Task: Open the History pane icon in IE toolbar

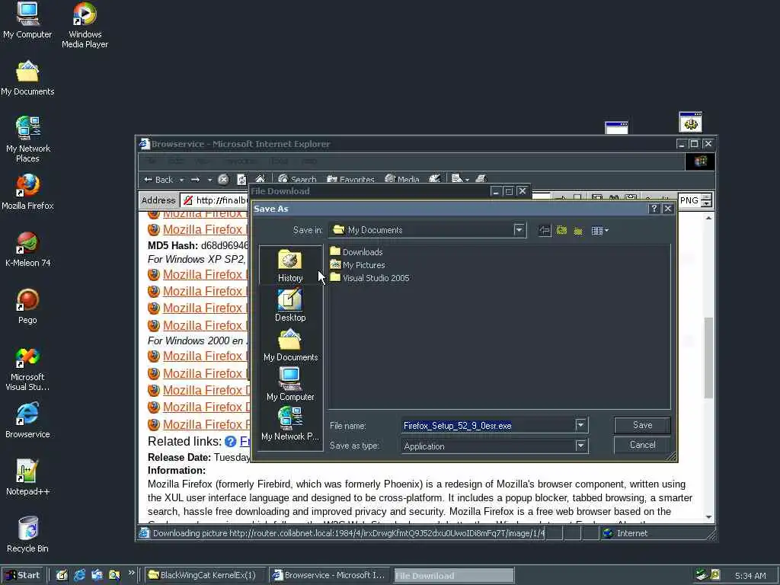Action: click(434, 178)
